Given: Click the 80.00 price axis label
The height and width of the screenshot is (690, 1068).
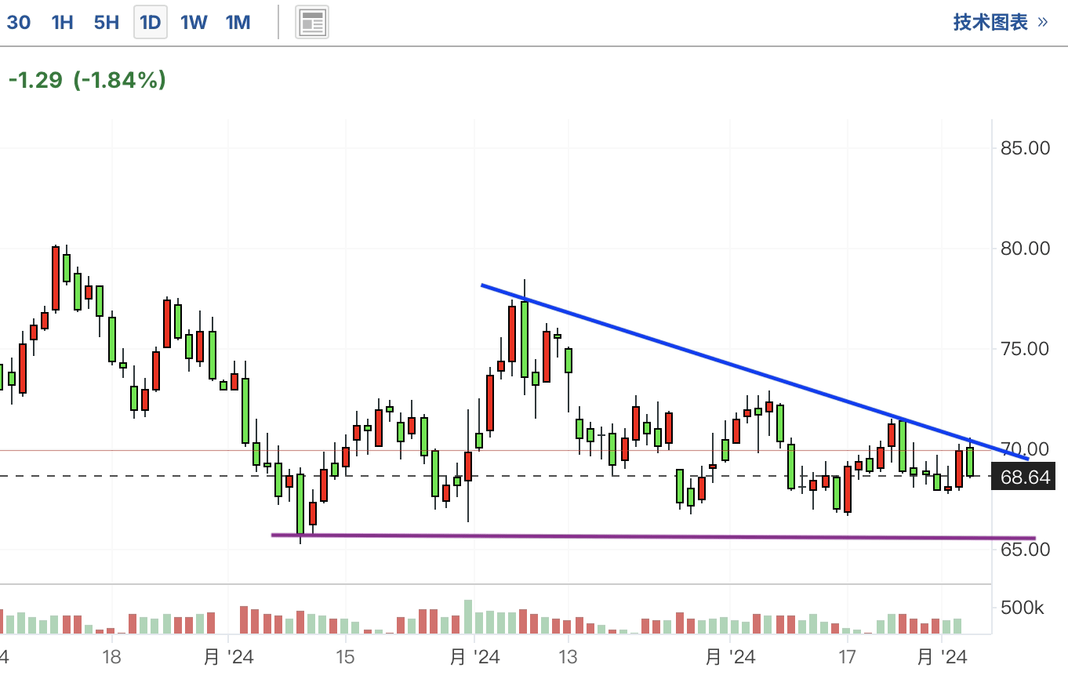Looking at the screenshot, I should 1026,249.
